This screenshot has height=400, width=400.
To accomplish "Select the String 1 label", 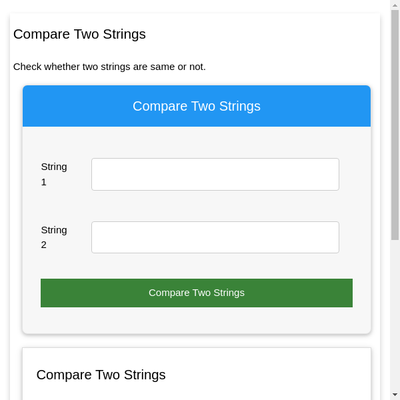I will [x=54, y=174].
